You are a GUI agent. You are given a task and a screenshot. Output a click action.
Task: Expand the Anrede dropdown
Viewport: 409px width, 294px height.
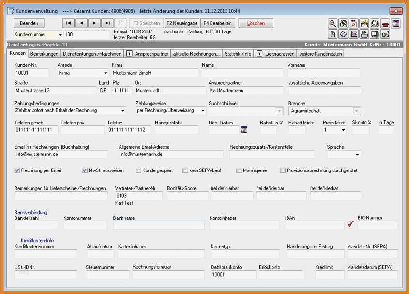pyautogui.click(x=105, y=73)
